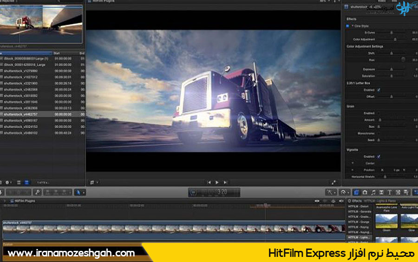Viewport: 418px width, 262px height.
Task: Toggle timeline audio skimming icon
Action: [x=325, y=201]
